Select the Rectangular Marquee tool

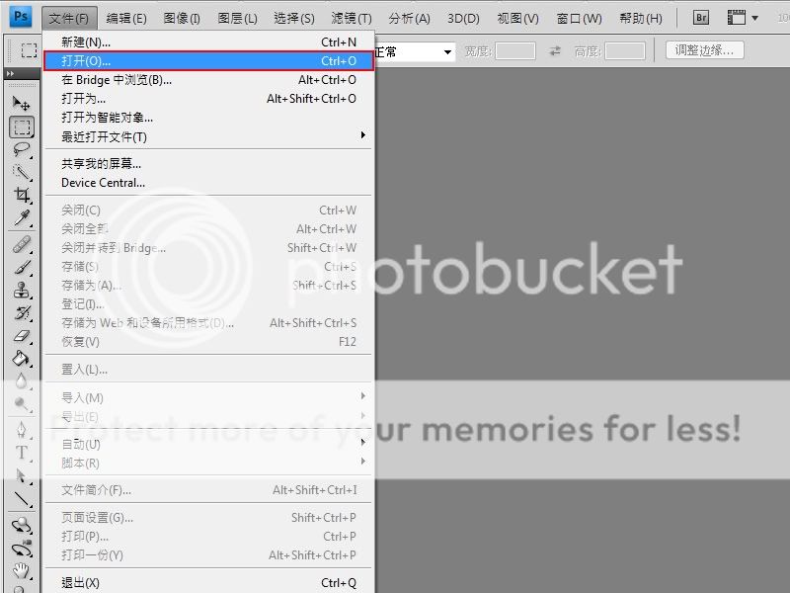[x=22, y=127]
